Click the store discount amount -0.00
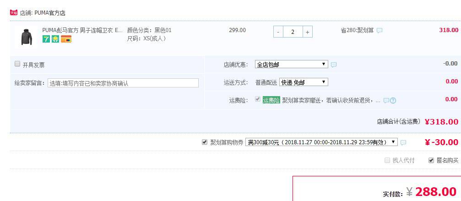 tap(450, 64)
